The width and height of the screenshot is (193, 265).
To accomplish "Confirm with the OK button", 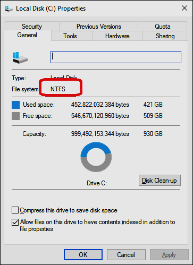I will (83, 255).
